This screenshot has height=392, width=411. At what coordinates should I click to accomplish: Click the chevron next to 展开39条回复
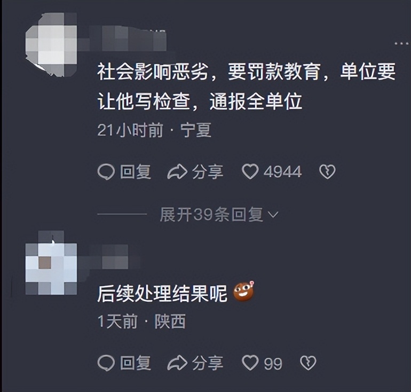(x=273, y=215)
